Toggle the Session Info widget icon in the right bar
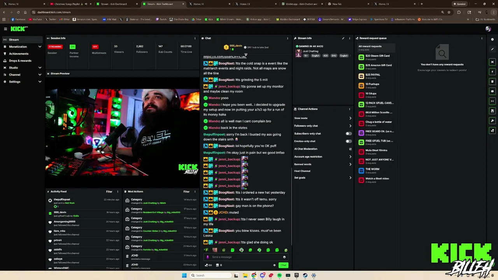Screen dimensions: 498x280 point(492,101)
